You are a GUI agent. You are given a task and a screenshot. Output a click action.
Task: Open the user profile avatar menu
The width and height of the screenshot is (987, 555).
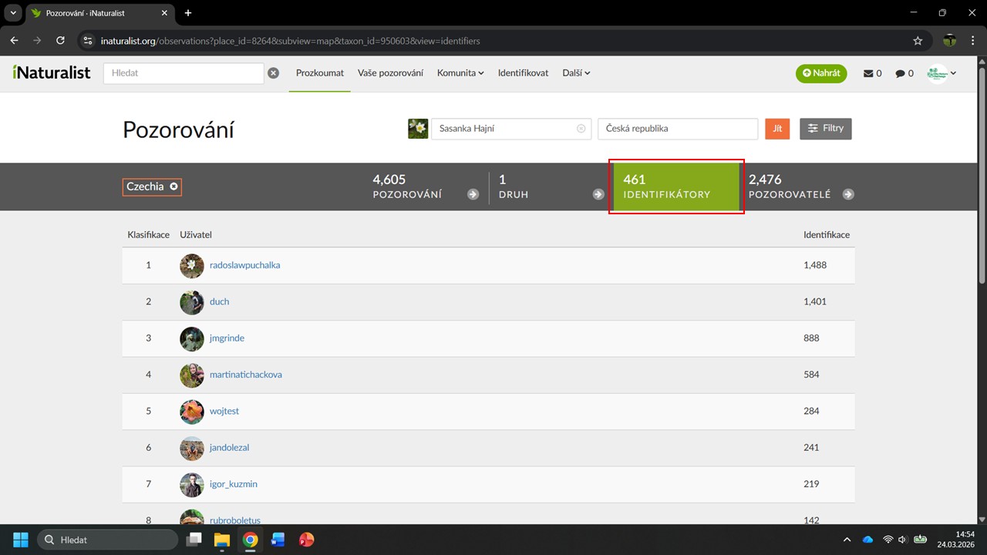tap(942, 73)
